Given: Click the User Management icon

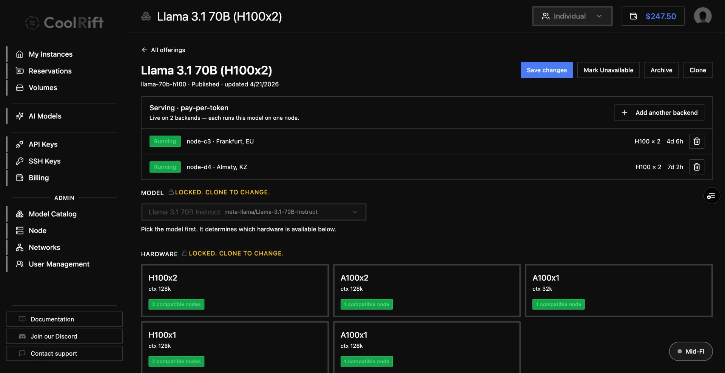Looking at the screenshot, I should [x=20, y=264].
